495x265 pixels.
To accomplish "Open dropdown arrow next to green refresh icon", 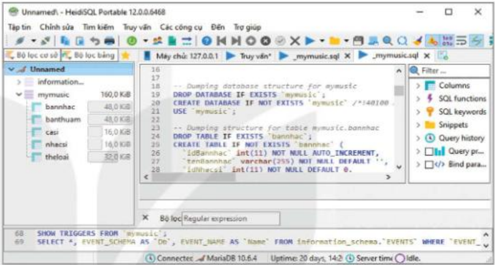I will (146, 41).
